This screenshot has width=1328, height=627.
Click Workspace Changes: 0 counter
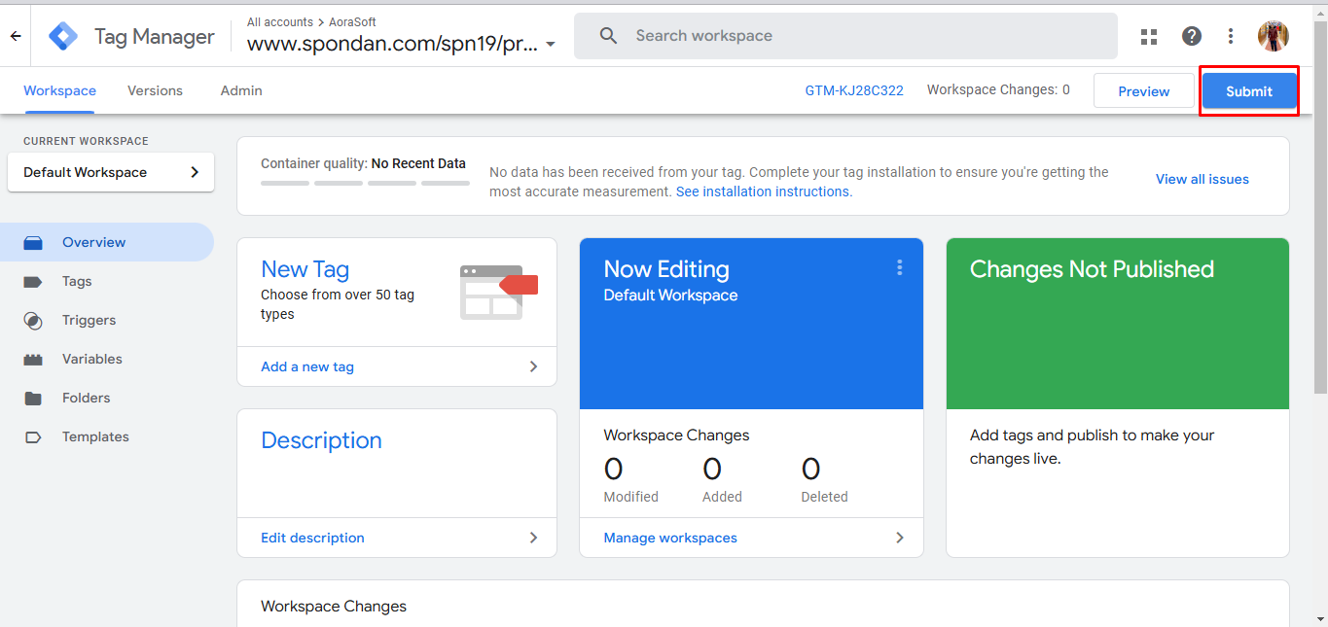[x=998, y=89]
